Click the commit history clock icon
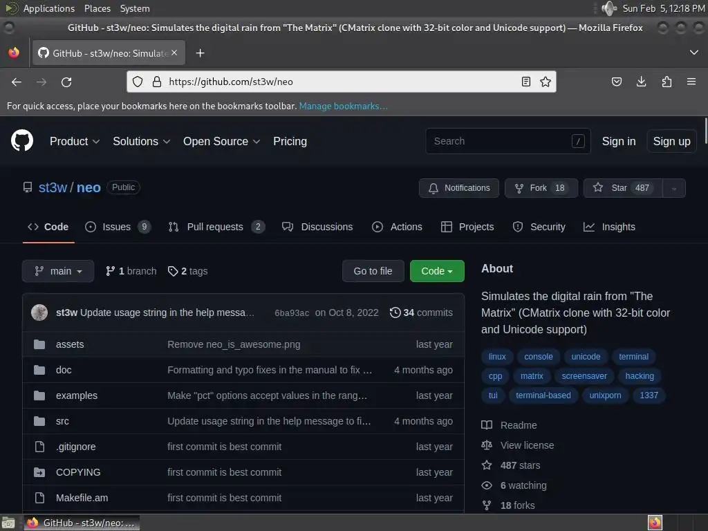This screenshot has height=531, width=708. pyautogui.click(x=395, y=313)
